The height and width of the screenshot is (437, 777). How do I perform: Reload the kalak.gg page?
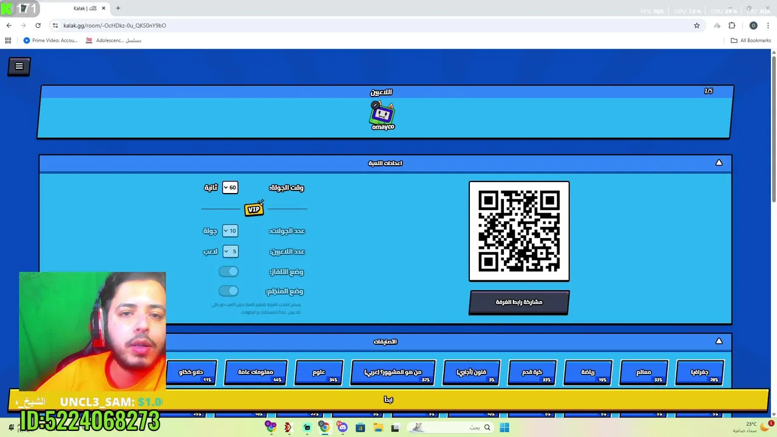pos(38,25)
